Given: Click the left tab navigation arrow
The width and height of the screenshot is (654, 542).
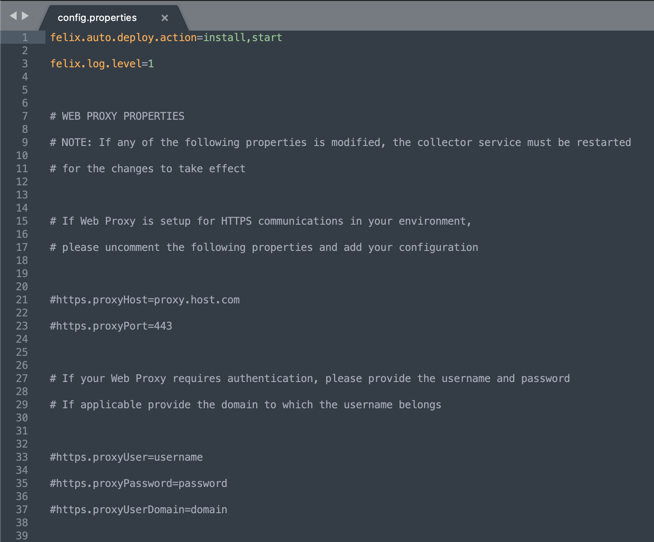Looking at the screenshot, I should [x=13, y=16].
